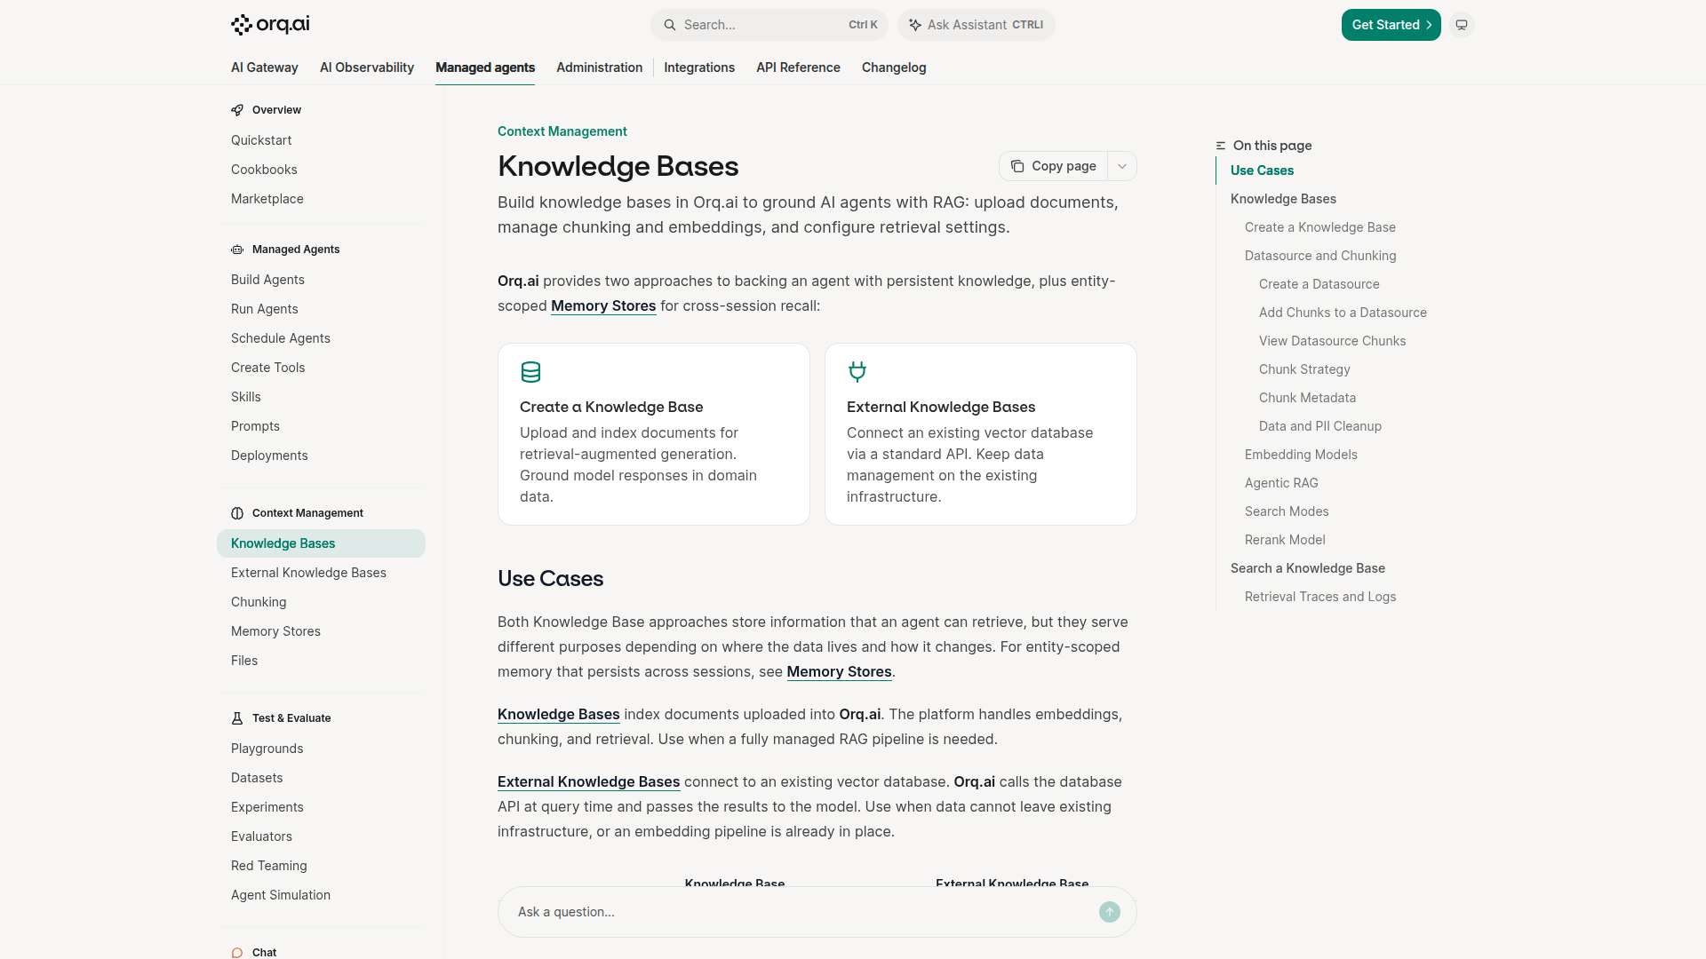The width and height of the screenshot is (1706, 959).
Task: Click the copy icon beside Copy page
Action: pyautogui.click(x=1017, y=166)
